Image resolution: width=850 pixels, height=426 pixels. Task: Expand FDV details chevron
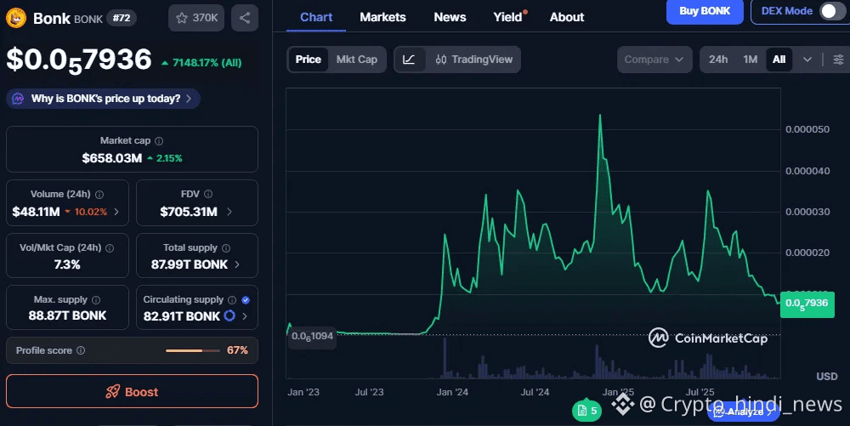point(229,212)
